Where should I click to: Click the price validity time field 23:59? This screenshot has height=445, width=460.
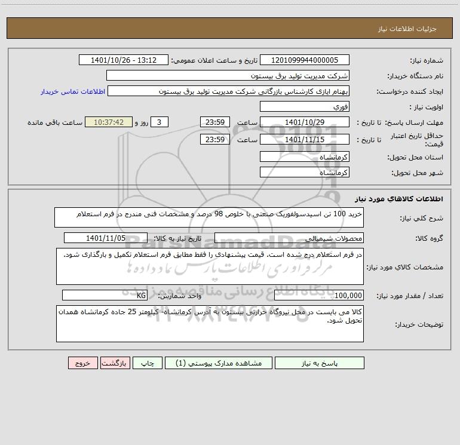click(215, 139)
